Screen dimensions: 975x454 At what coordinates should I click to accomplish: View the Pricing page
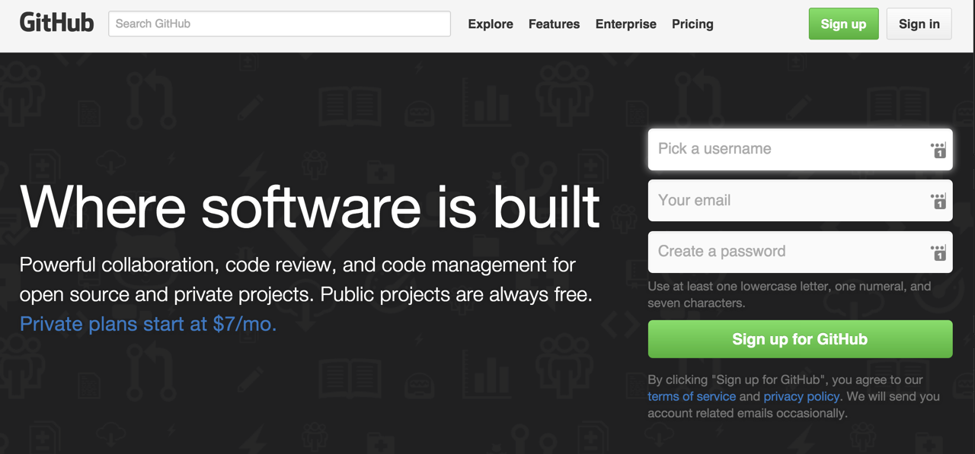point(692,24)
